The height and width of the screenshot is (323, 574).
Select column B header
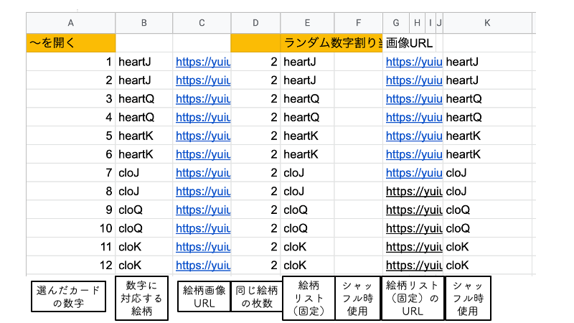point(144,23)
